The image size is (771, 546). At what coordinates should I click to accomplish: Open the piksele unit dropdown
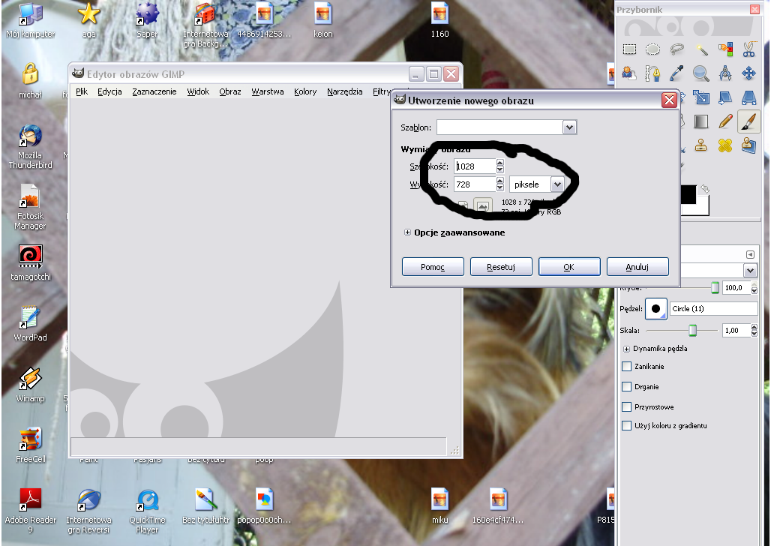coord(557,184)
